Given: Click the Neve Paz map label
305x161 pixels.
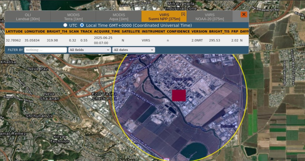Looking at the screenshot, I should pyautogui.click(x=38, y=69).
